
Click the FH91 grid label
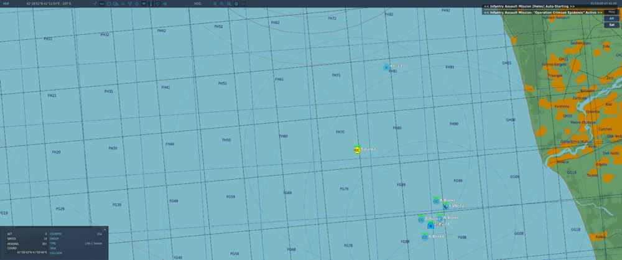pos(450,67)
